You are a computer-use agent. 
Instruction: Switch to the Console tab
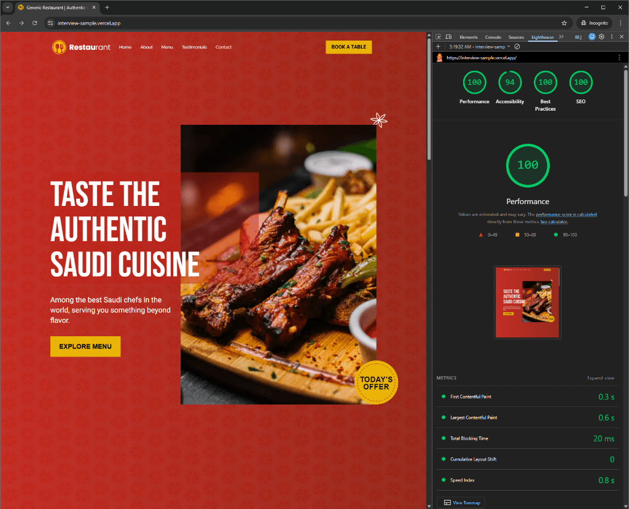pyautogui.click(x=493, y=37)
